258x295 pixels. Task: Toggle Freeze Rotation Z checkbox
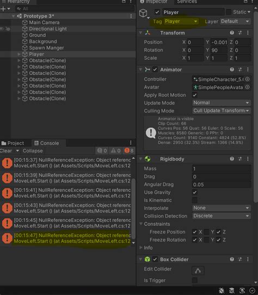coord(218,240)
